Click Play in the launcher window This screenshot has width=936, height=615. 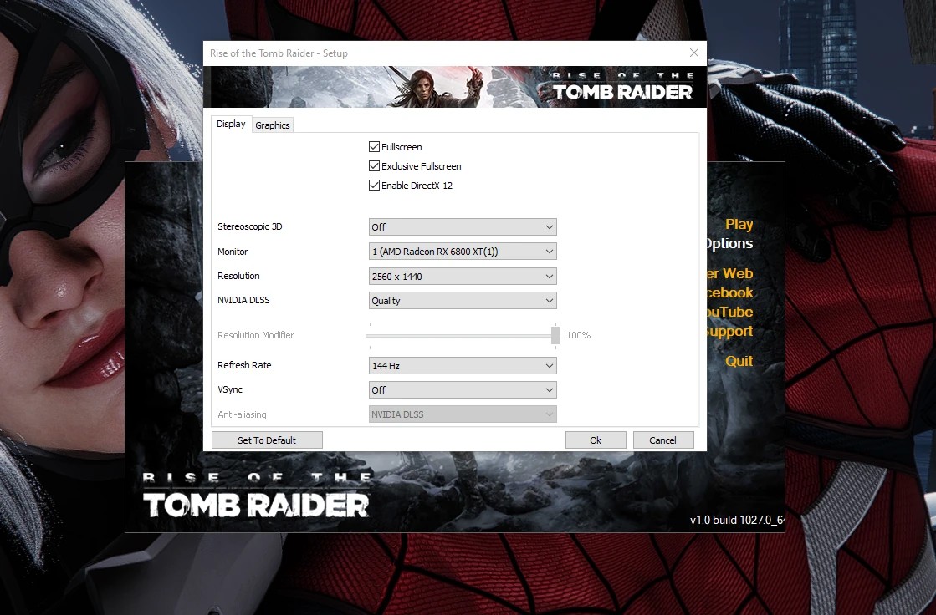coord(739,224)
